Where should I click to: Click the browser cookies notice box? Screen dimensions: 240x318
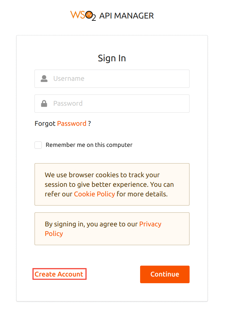point(112,184)
